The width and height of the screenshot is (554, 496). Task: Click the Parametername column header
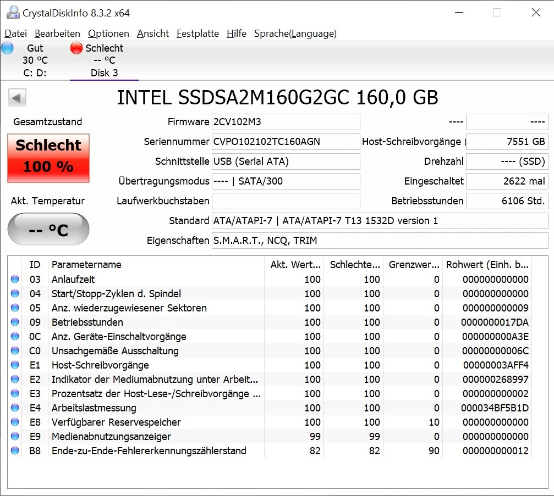[x=156, y=264]
